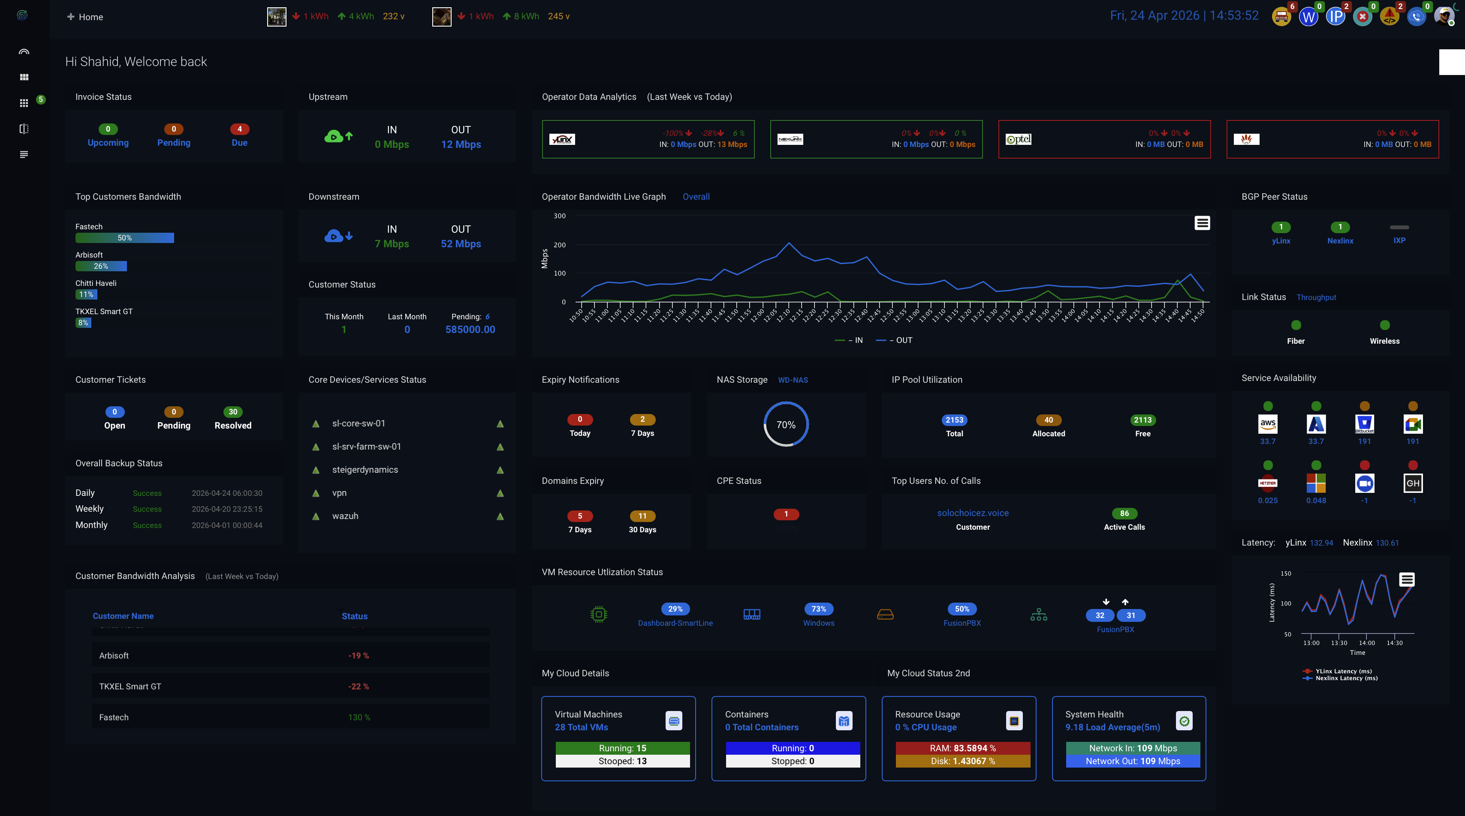Viewport: 1465px width, 816px height.
Task: Toggle the OUT series in graph legend
Action: pos(894,340)
